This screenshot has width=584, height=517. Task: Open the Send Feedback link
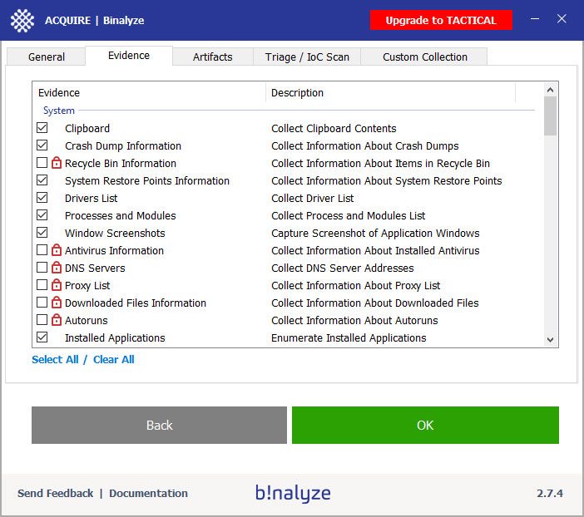click(x=55, y=493)
